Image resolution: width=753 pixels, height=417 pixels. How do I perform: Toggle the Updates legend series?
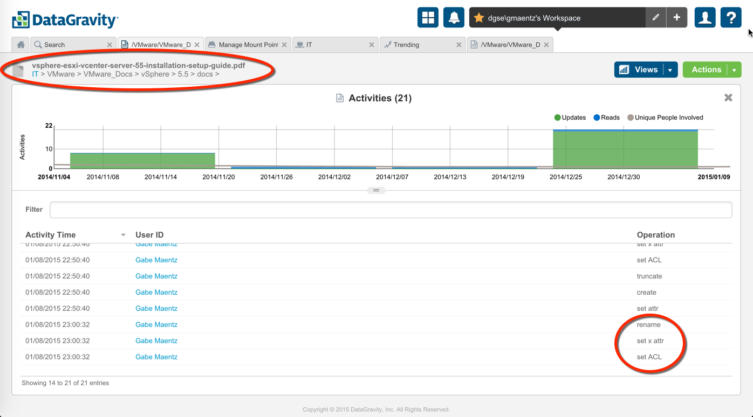coord(570,117)
